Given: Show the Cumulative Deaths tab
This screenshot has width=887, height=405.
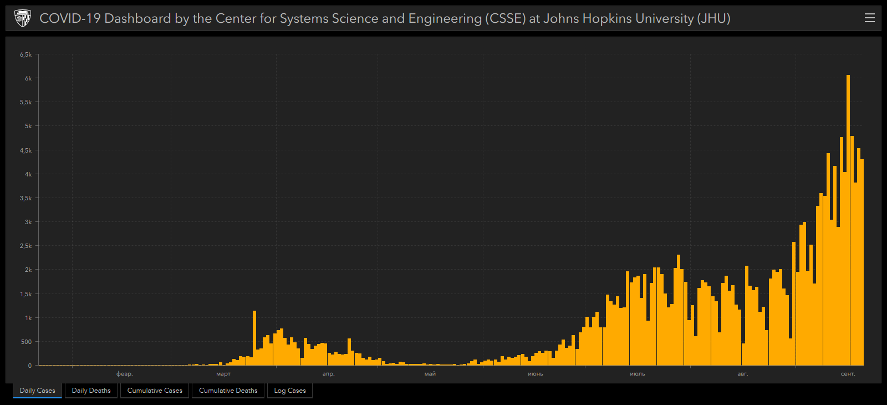Looking at the screenshot, I should [x=228, y=391].
